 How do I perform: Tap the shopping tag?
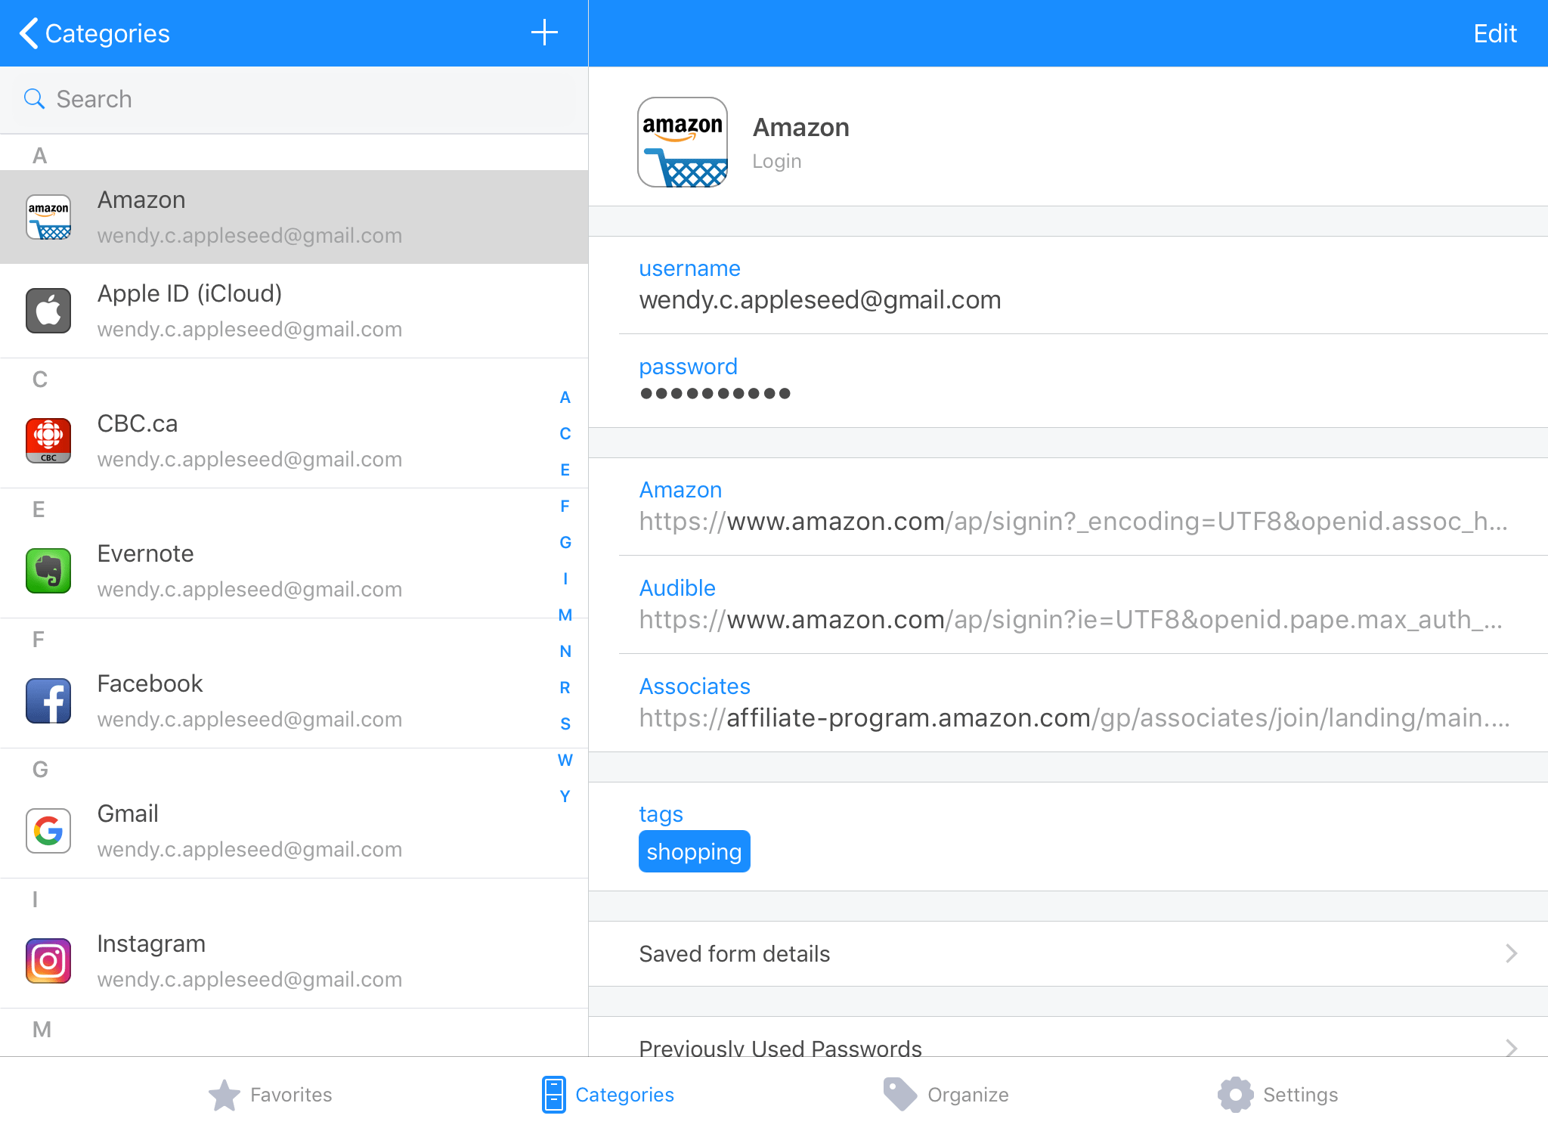click(694, 851)
